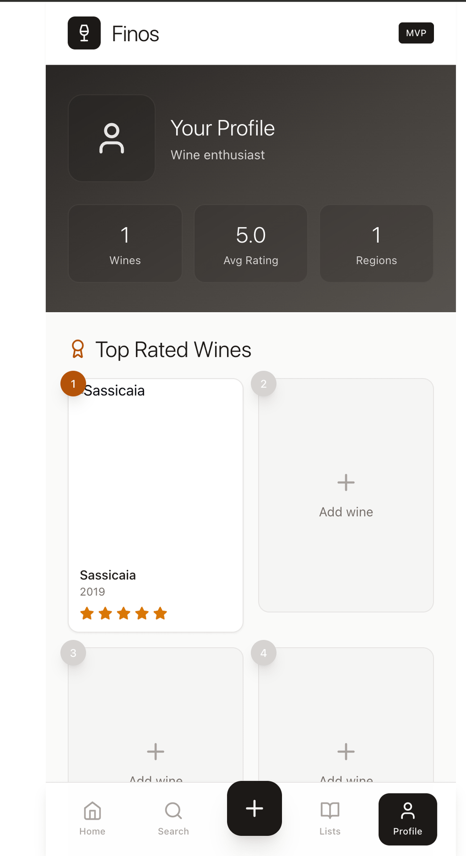Open the Home tab
The image size is (466, 856).
[92, 818]
